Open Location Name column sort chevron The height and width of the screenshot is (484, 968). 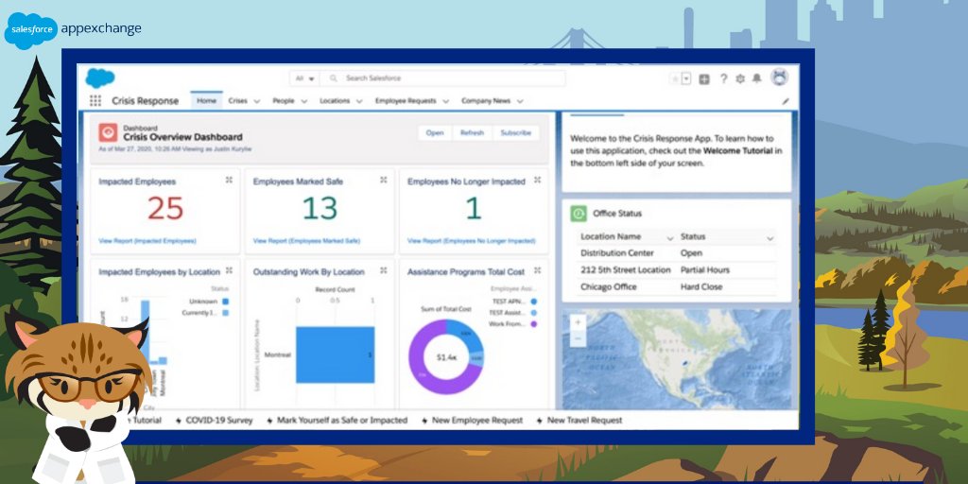coord(670,237)
